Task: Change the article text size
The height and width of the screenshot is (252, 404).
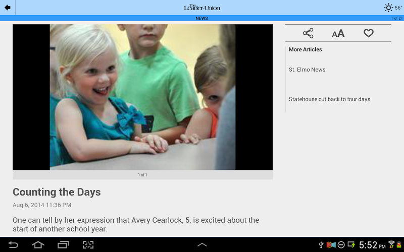Action: pyautogui.click(x=338, y=33)
